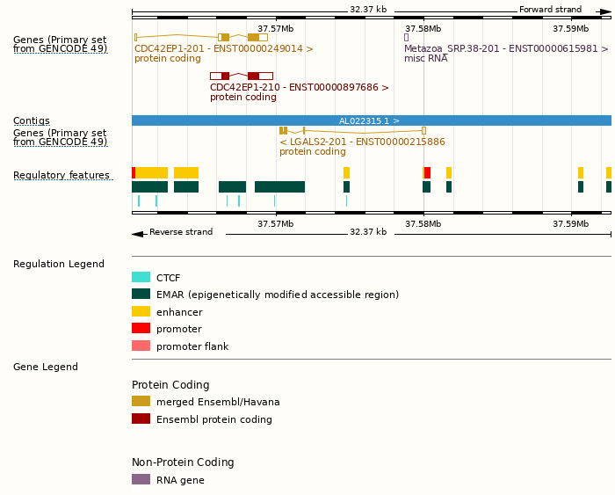615x495 pixels.
Task: Click the EMAR legend color swatch
Action: [x=141, y=295]
